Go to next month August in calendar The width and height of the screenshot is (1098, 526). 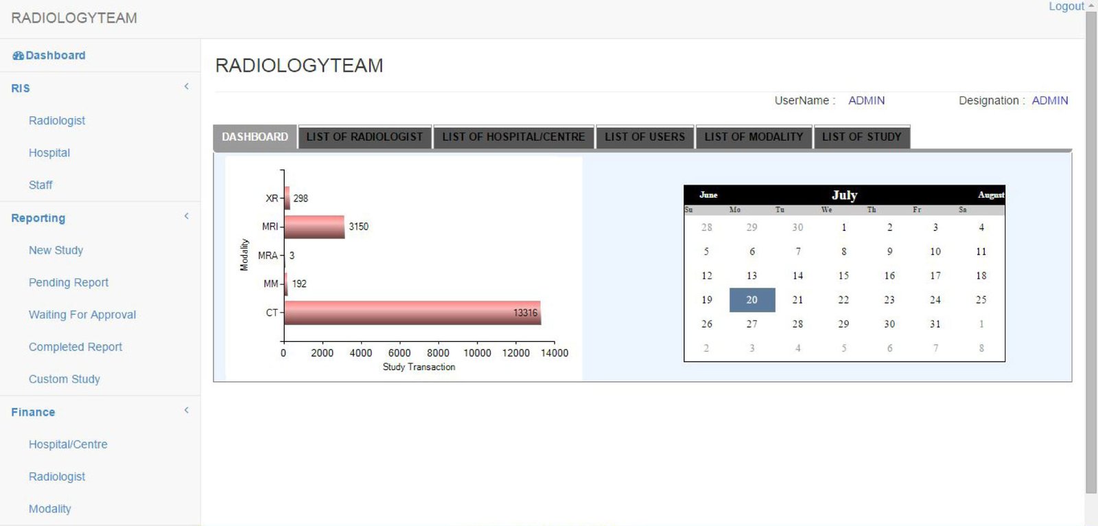pyautogui.click(x=990, y=195)
